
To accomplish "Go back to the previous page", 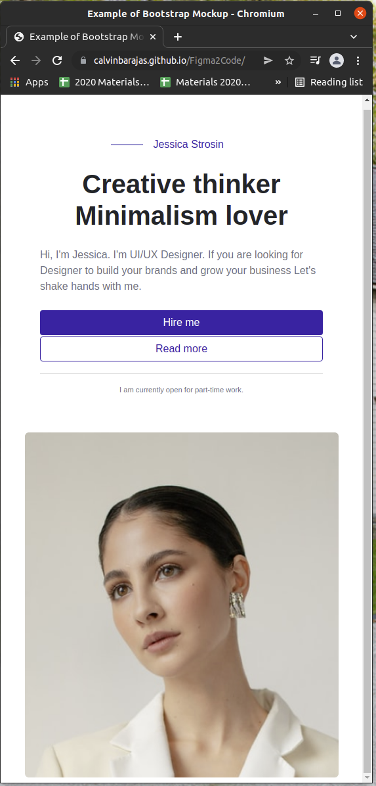I will click(15, 60).
